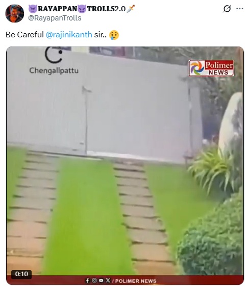Click the Polimer News logo in the video
This screenshot has height=289, width=248.
tap(211, 68)
